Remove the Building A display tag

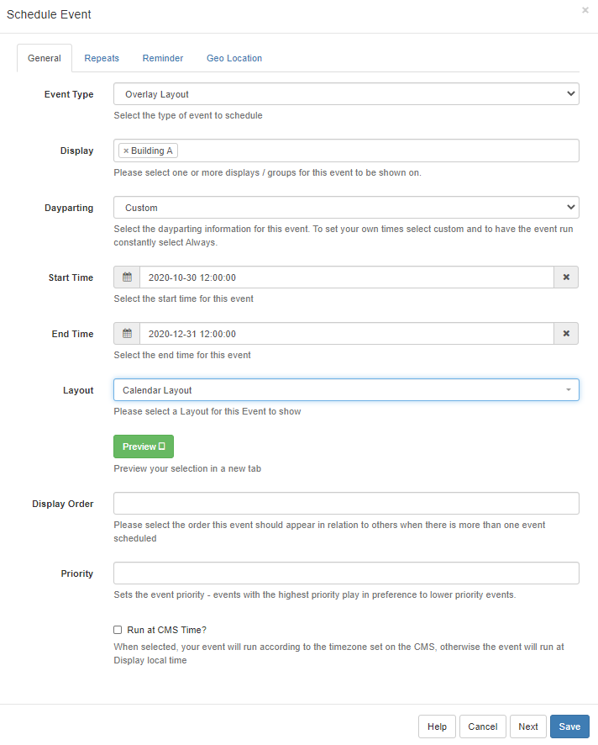(x=126, y=151)
